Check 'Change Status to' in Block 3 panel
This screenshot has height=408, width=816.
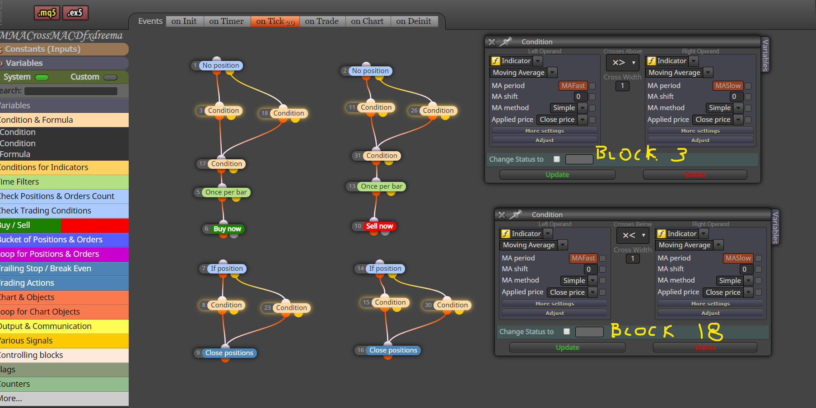pos(557,159)
